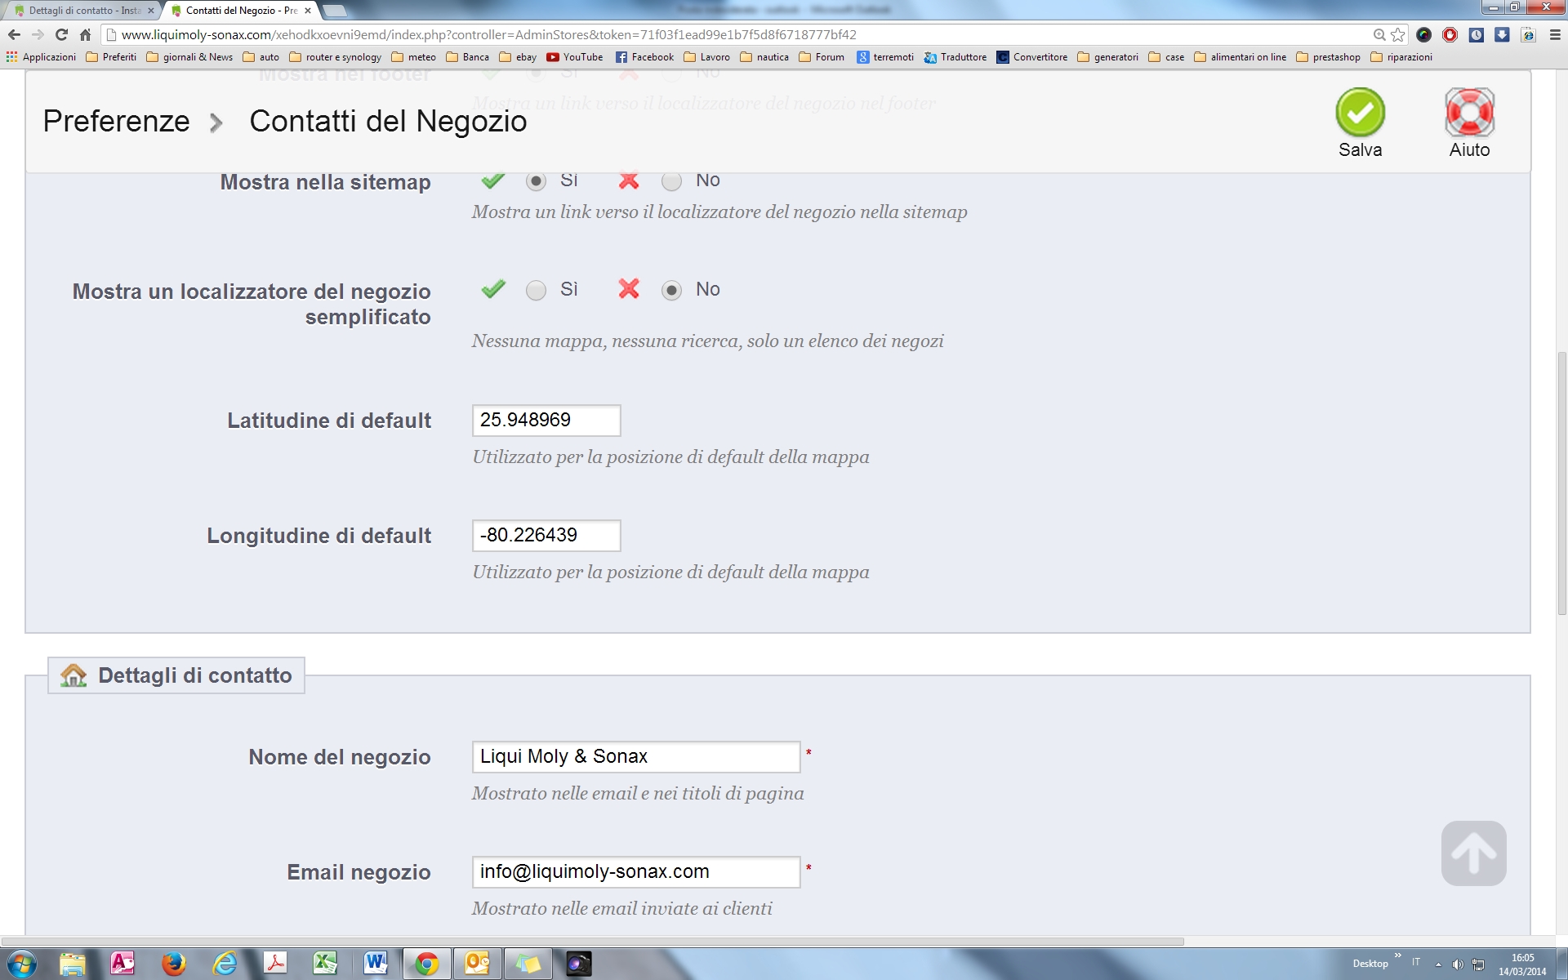Click the scroll-to-top arrow icon

[1473, 853]
